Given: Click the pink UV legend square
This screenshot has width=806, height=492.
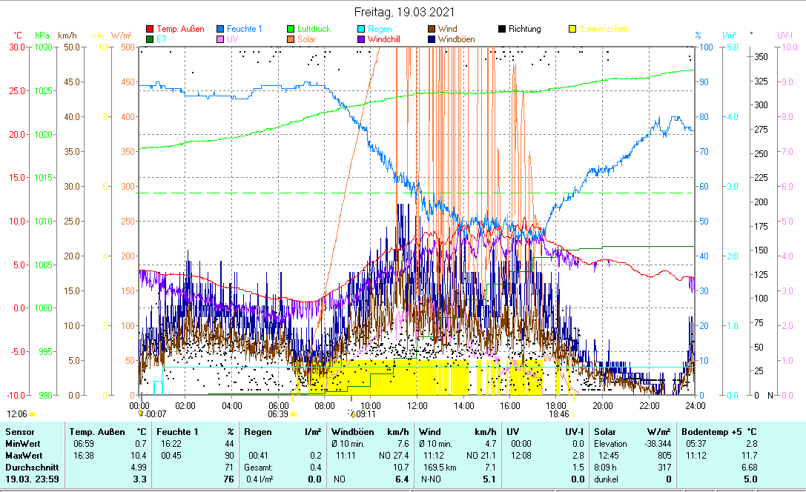Looking at the screenshot, I should click(221, 39).
